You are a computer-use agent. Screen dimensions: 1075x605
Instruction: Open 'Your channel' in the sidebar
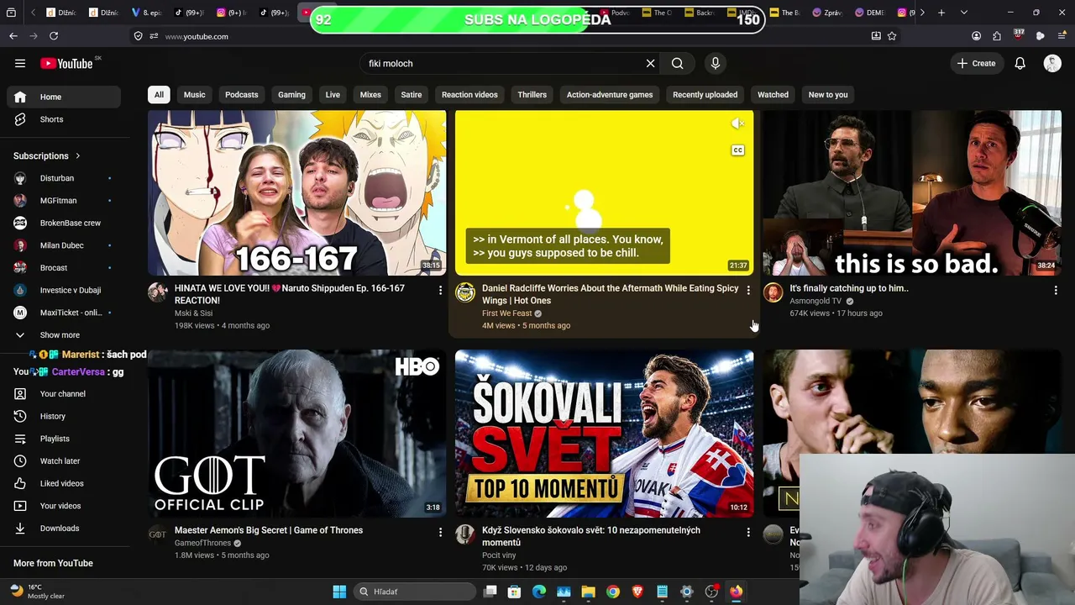pos(64,394)
